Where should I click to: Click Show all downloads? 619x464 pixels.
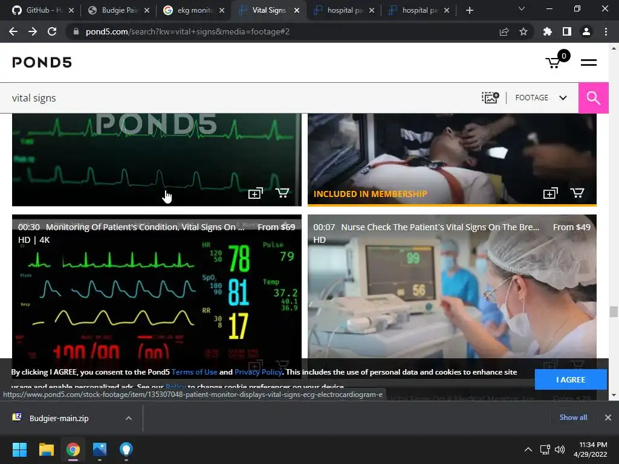pos(573,417)
